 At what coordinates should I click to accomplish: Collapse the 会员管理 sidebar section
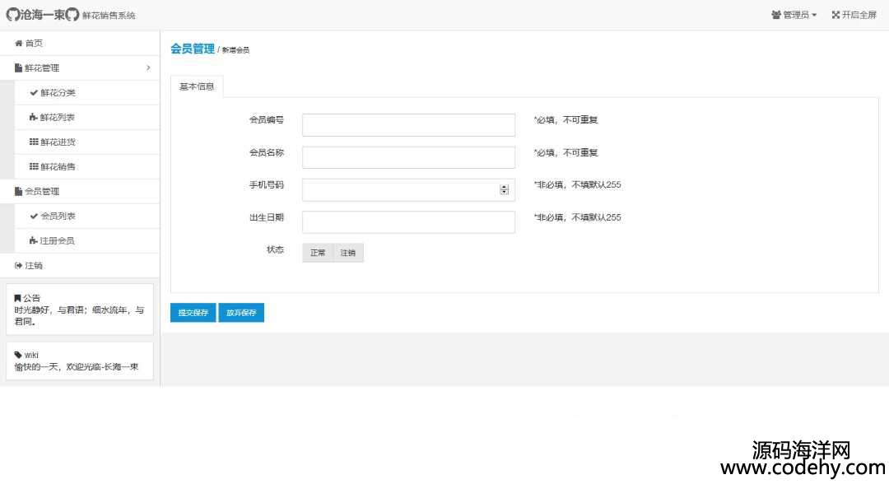[x=41, y=192]
